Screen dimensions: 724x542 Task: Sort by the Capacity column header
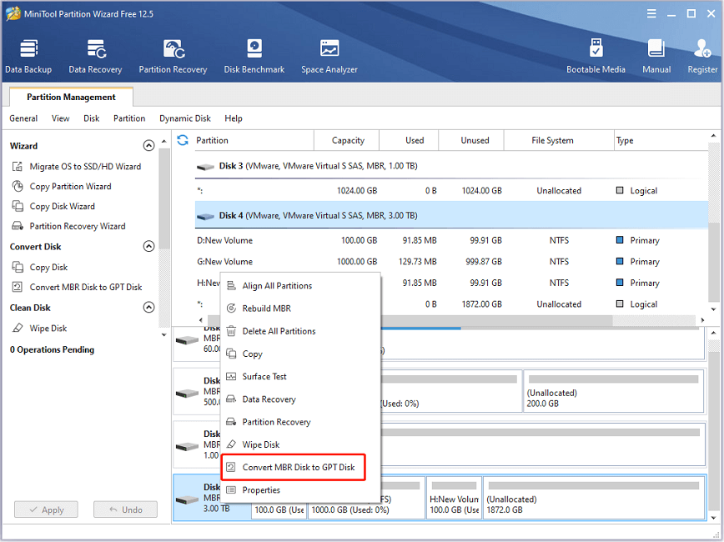click(x=346, y=140)
